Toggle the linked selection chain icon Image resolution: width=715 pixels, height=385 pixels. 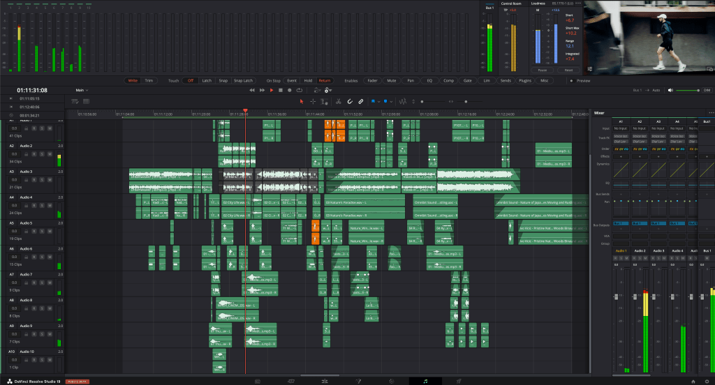click(360, 102)
